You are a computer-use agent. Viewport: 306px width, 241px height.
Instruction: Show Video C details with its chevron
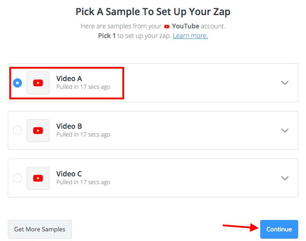[285, 178]
